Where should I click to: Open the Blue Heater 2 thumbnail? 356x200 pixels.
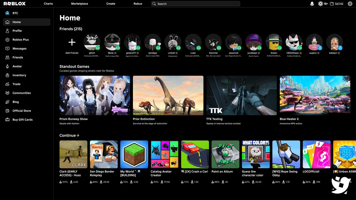[x=315, y=95]
